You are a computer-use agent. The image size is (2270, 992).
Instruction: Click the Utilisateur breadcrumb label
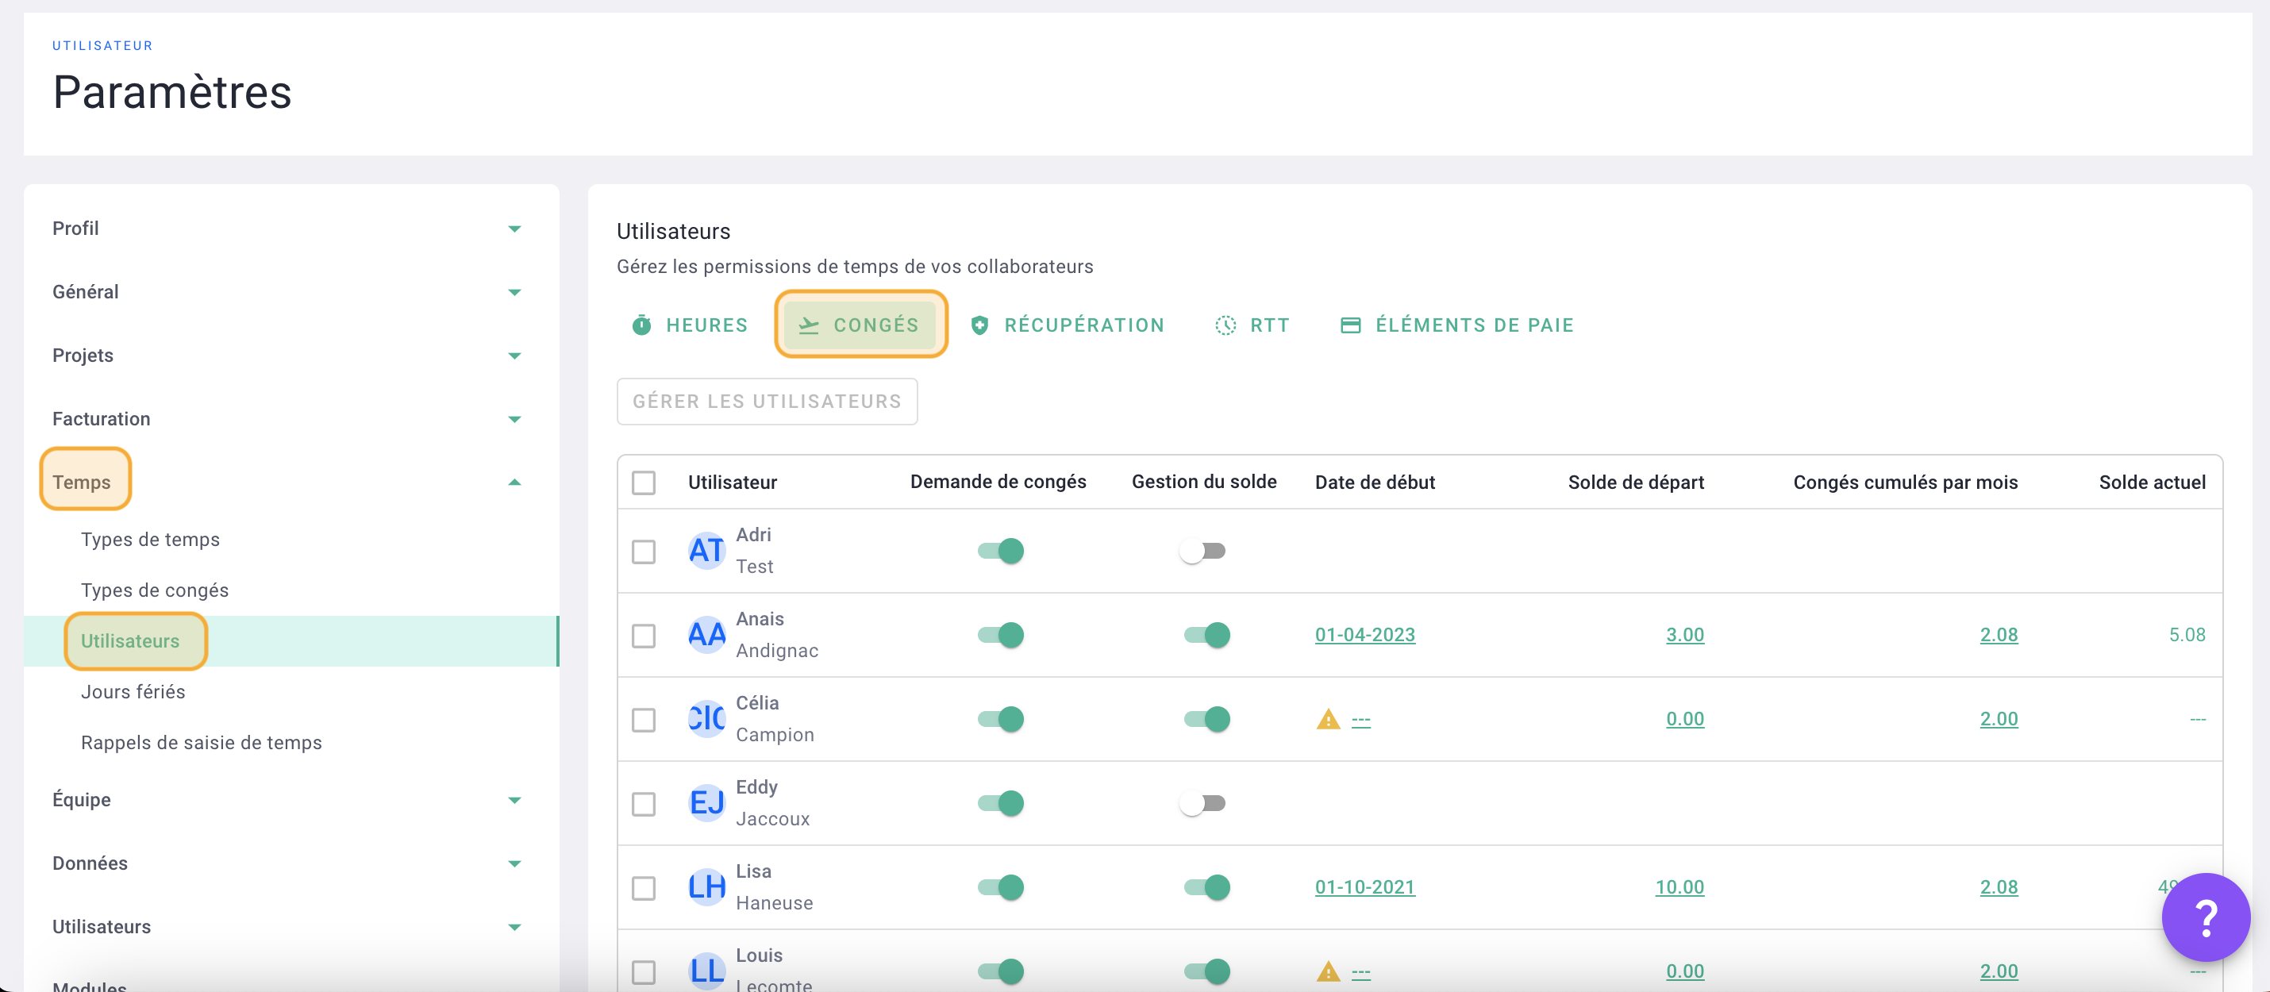pyautogui.click(x=102, y=46)
